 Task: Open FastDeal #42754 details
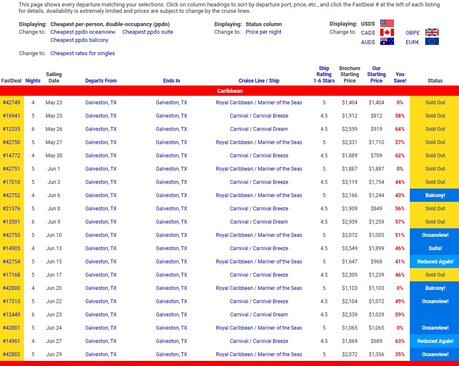pos(12,262)
